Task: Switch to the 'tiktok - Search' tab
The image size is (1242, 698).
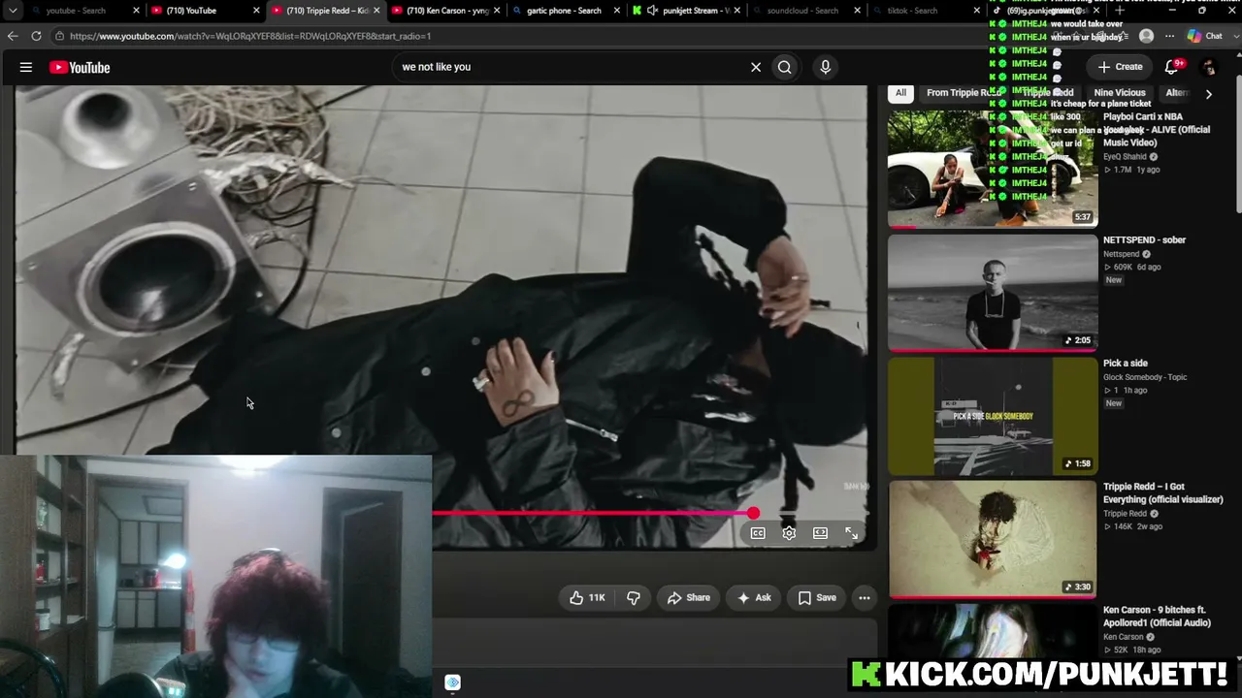Action: (x=928, y=11)
